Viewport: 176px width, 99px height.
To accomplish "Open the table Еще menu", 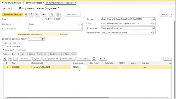I will (x=167, y=59).
